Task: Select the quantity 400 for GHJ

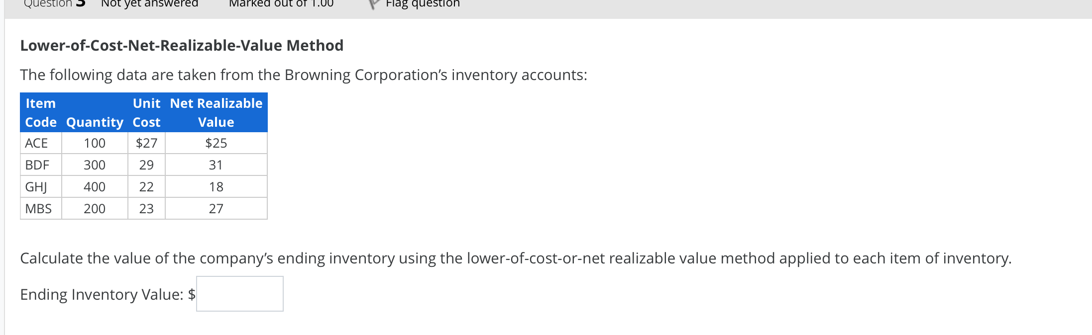Action: tap(95, 186)
